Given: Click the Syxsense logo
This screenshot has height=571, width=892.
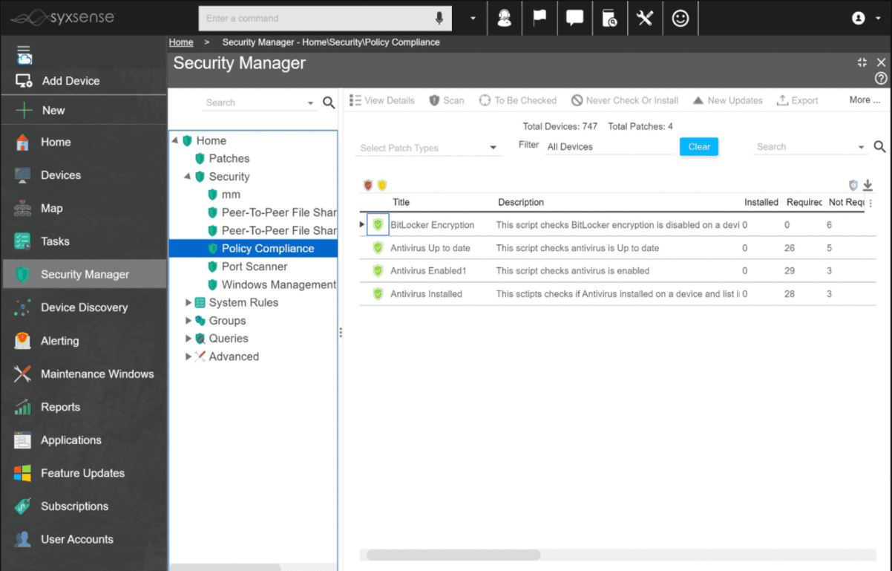Looking at the screenshot, I should tap(62, 18).
